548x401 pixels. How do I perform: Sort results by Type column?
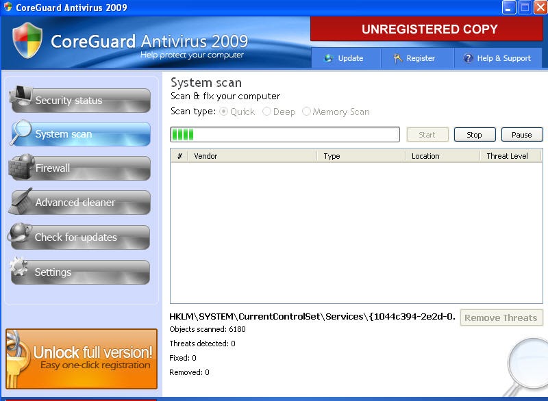362,156
